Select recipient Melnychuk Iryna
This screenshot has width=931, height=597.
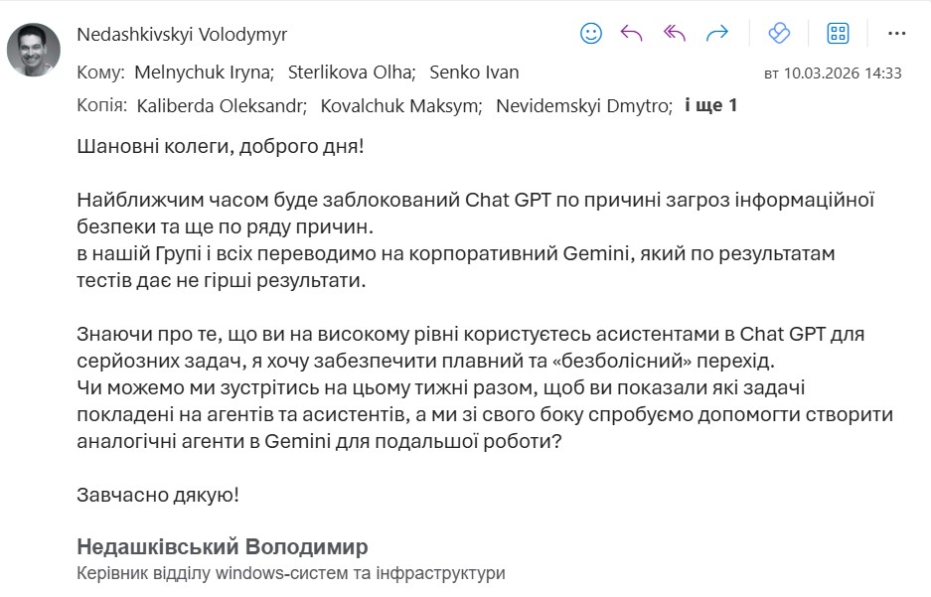pyautogui.click(x=205, y=73)
